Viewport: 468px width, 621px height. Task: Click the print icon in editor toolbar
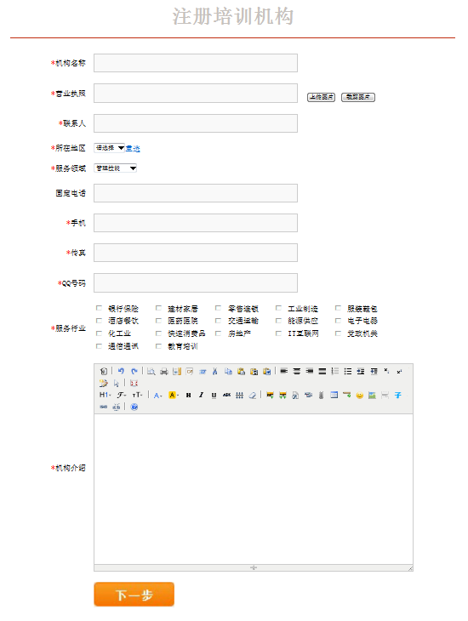pos(164,371)
